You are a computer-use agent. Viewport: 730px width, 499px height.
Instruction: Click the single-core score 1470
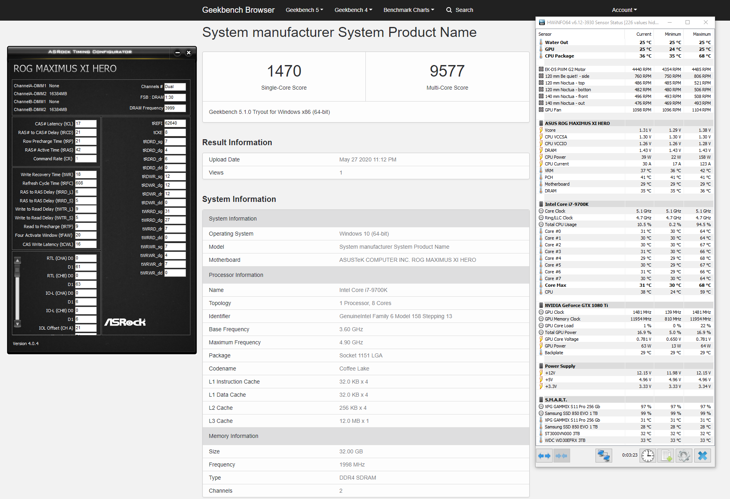pyautogui.click(x=284, y=71)
